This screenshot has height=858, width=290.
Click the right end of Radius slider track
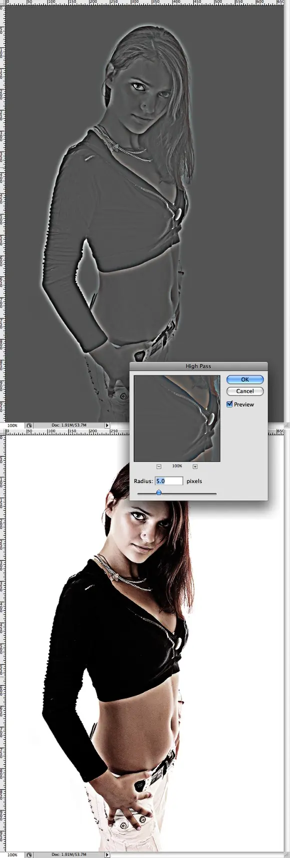(x=215, y=494)
